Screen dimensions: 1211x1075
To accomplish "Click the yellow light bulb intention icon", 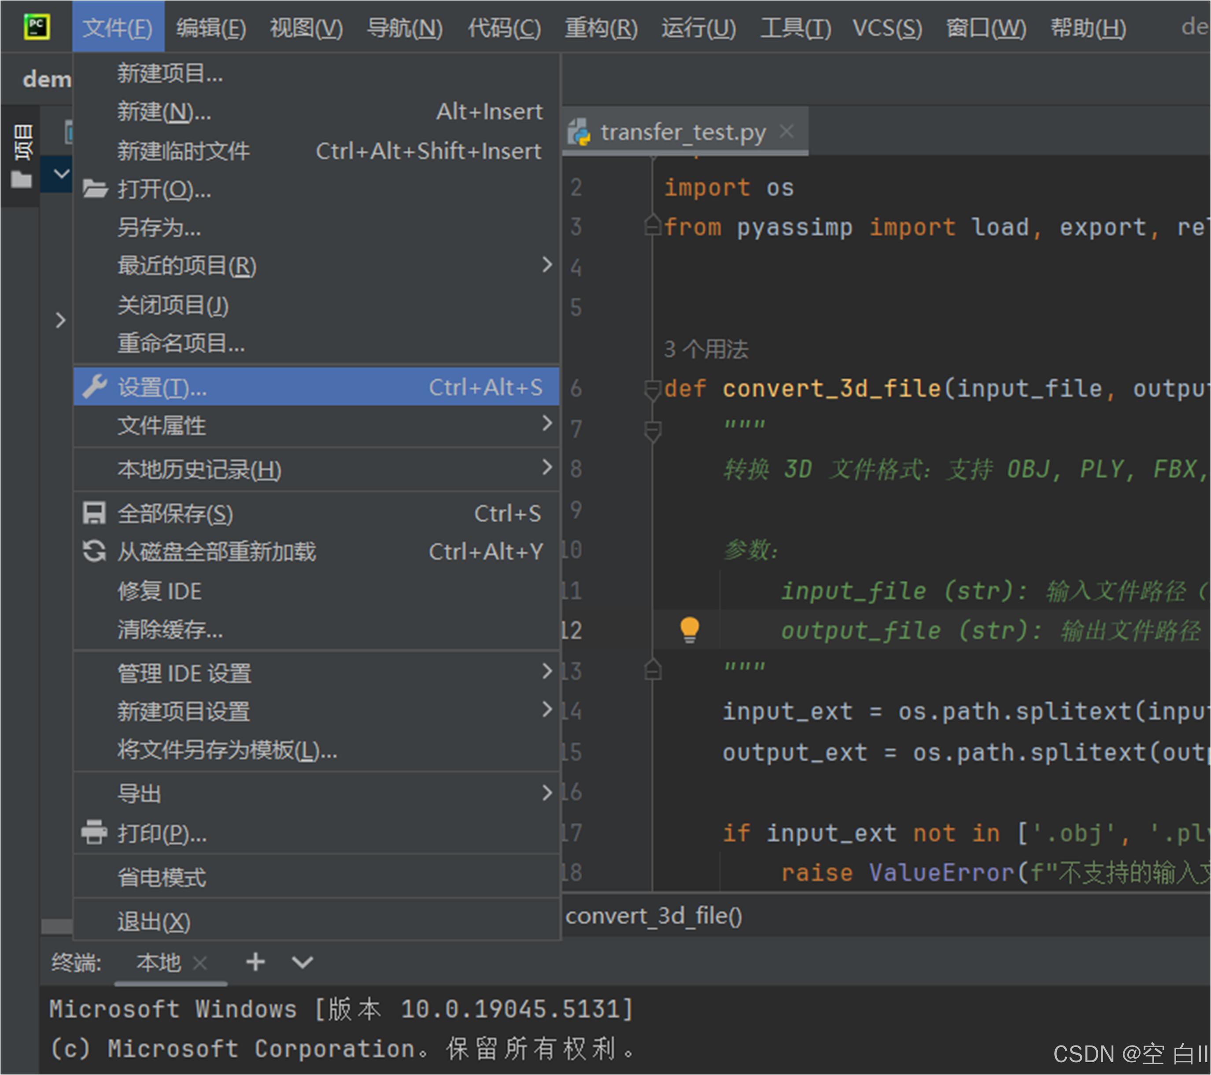I will coord(690,629).
